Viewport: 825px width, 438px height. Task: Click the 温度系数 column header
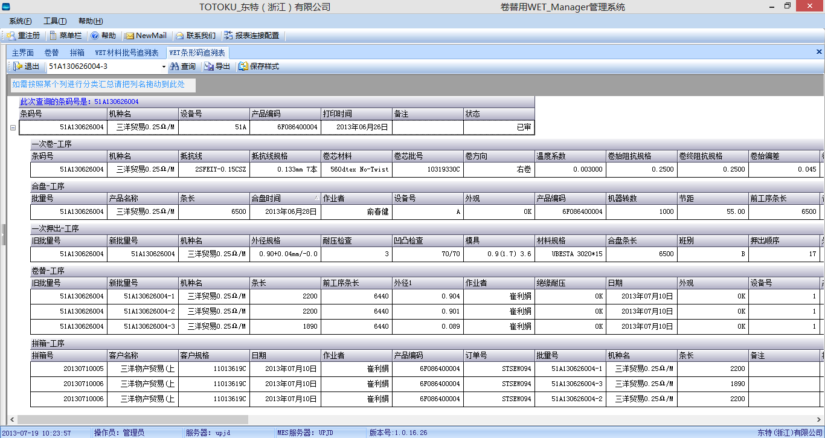571,156
